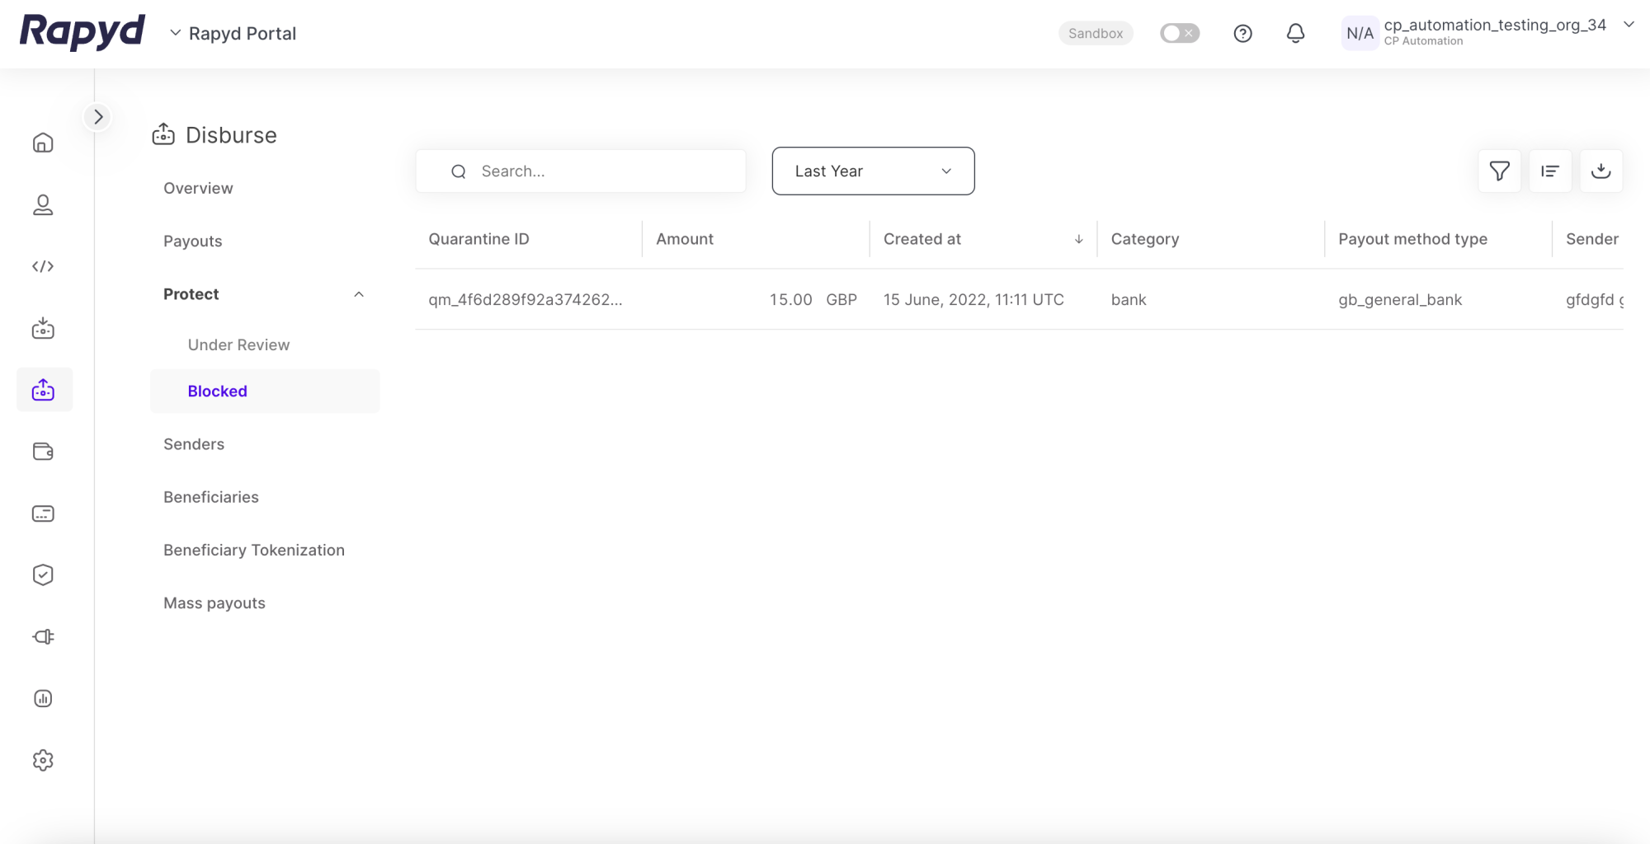Image resolution: width=1650 pixels, height=844 pixels.
Task: Open settings gear icon in sidebar
Action: point(43,760)
